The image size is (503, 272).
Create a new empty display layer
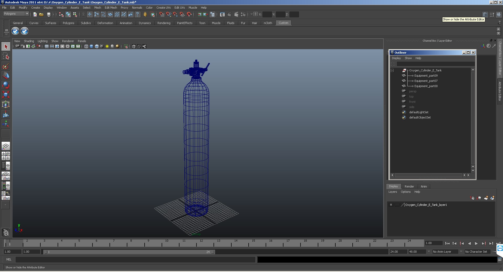(x=486, y=198)
